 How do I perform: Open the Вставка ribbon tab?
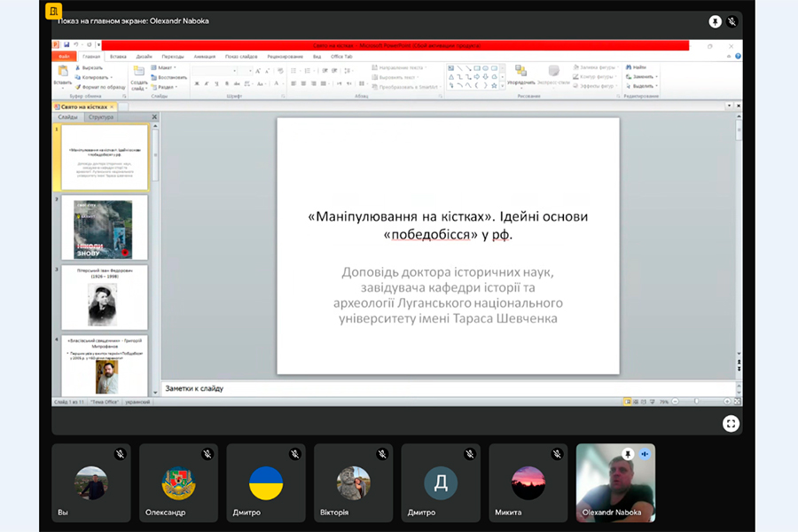pos(118,56)
